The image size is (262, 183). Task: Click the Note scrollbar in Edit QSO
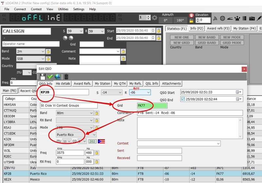[240, 128]
